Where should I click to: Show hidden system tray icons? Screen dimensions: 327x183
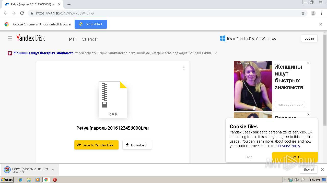[285, 180]
